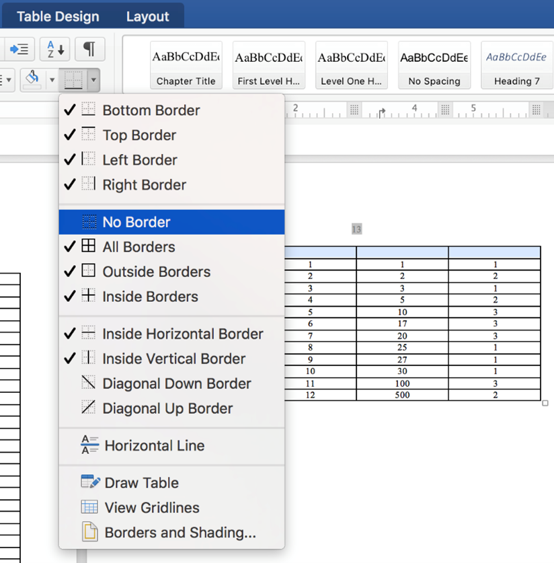Toggle the Top Border option
The width and height of the screenshot is (554, 563).
[171, 135]
